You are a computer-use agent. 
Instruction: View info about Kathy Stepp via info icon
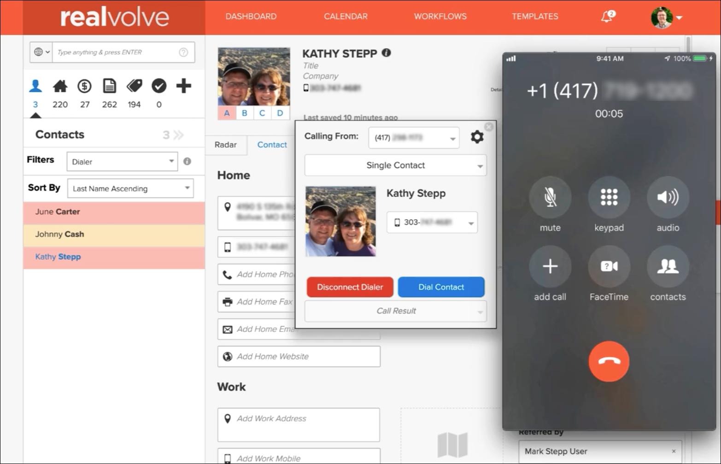pyautogui.click(x=386, y=53)
